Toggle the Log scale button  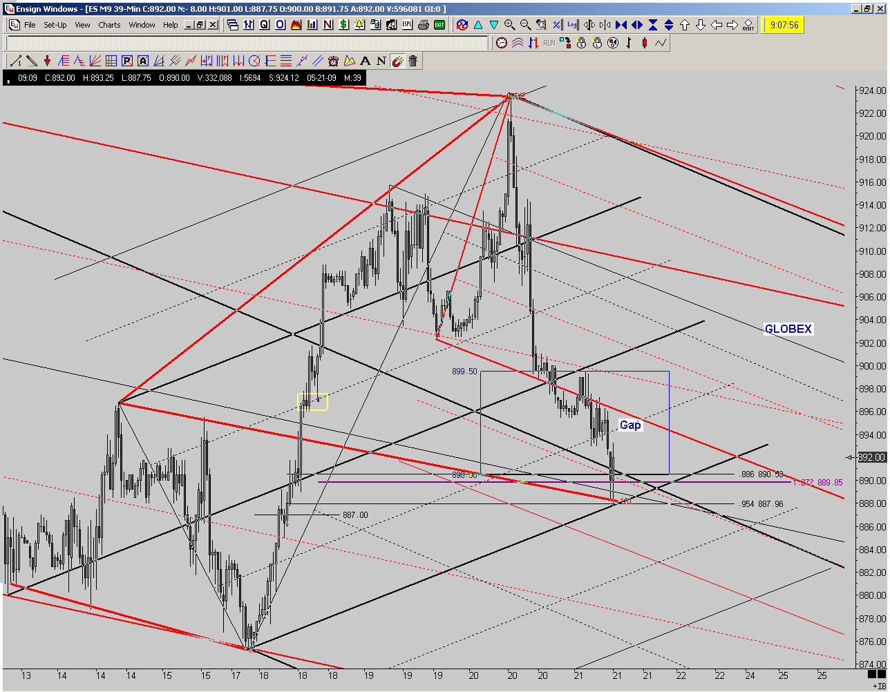[573, 25]
